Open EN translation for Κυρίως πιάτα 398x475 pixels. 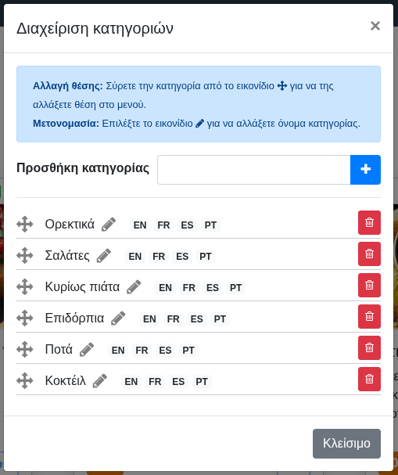165,287
